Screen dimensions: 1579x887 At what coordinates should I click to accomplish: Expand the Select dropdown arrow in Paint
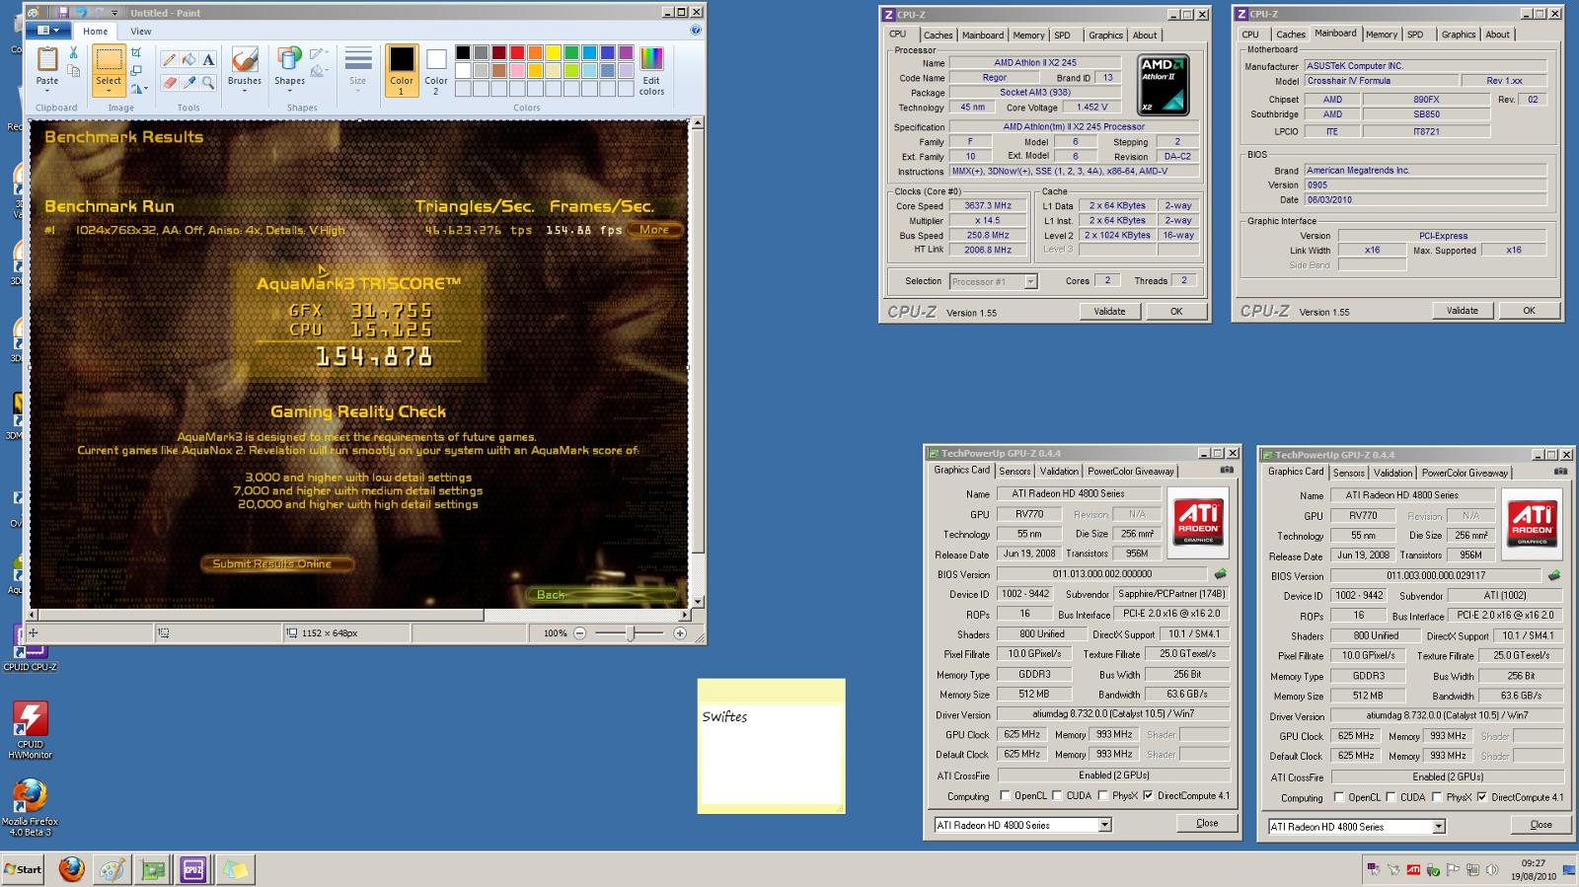point(109,92)
